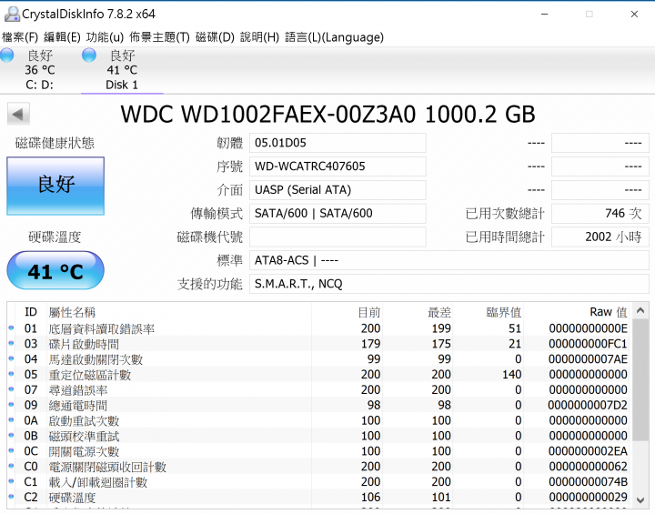Select the 尋道錯誤率 attribute row
655x514 pixels.
[319, 389]
